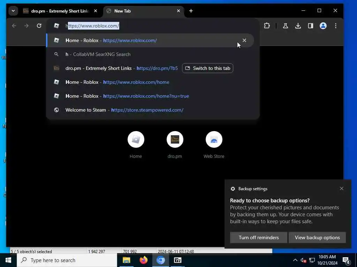Click the Ready to choose backup options heading

click(270, 201)
